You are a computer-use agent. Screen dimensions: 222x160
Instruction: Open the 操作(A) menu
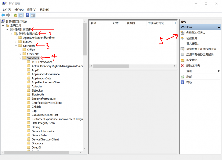[x=19, y=9]
